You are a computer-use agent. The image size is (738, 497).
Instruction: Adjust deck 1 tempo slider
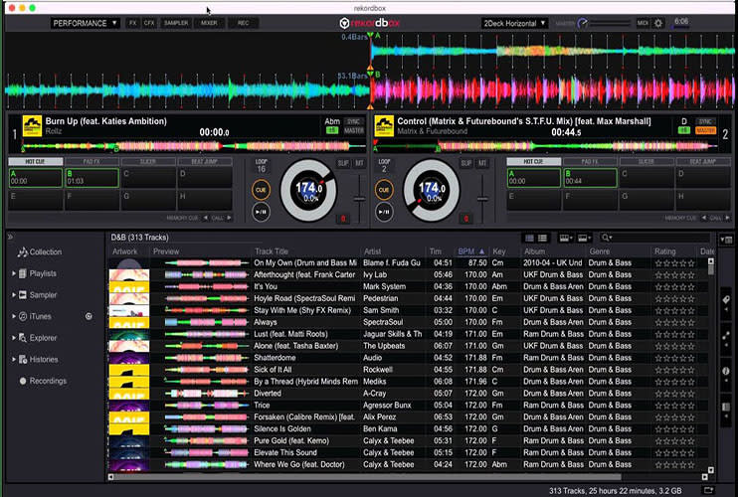pyautogui.click(x=359, y=199)
